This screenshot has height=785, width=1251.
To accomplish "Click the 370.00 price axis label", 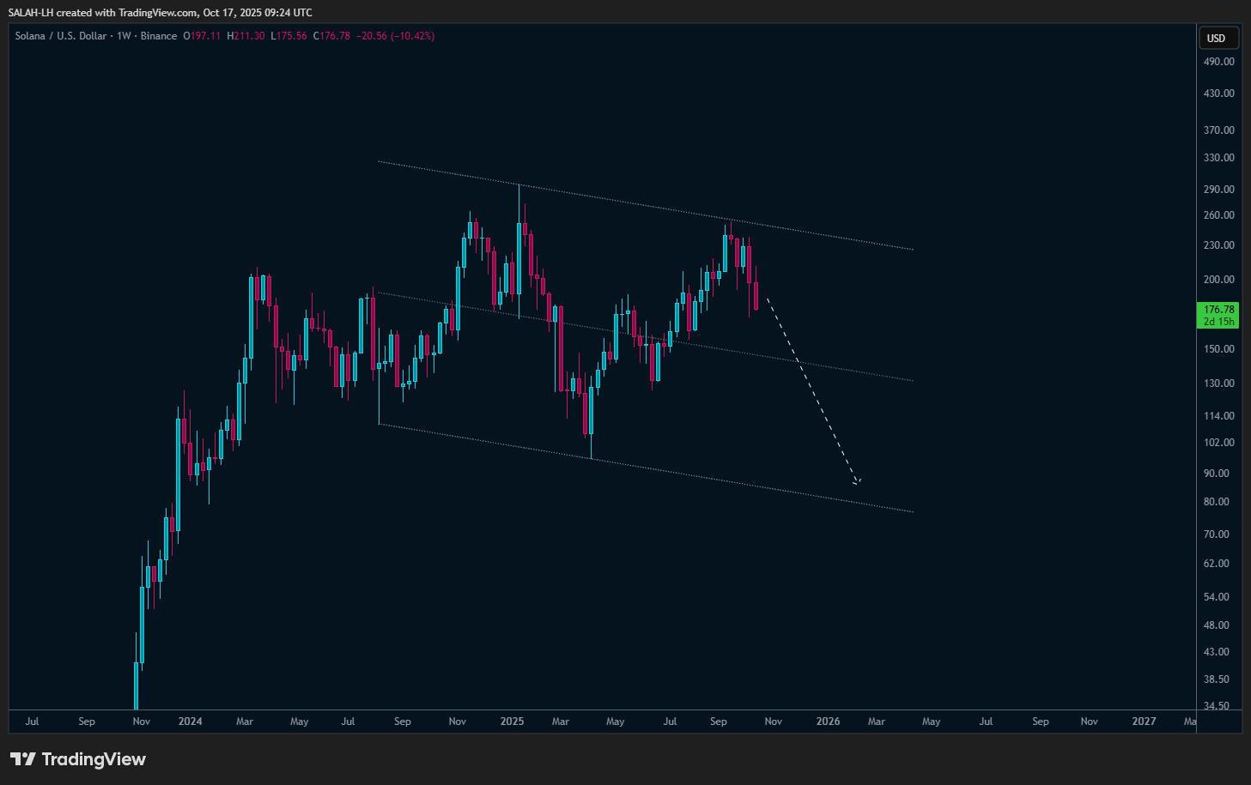I will [1219, 130].
